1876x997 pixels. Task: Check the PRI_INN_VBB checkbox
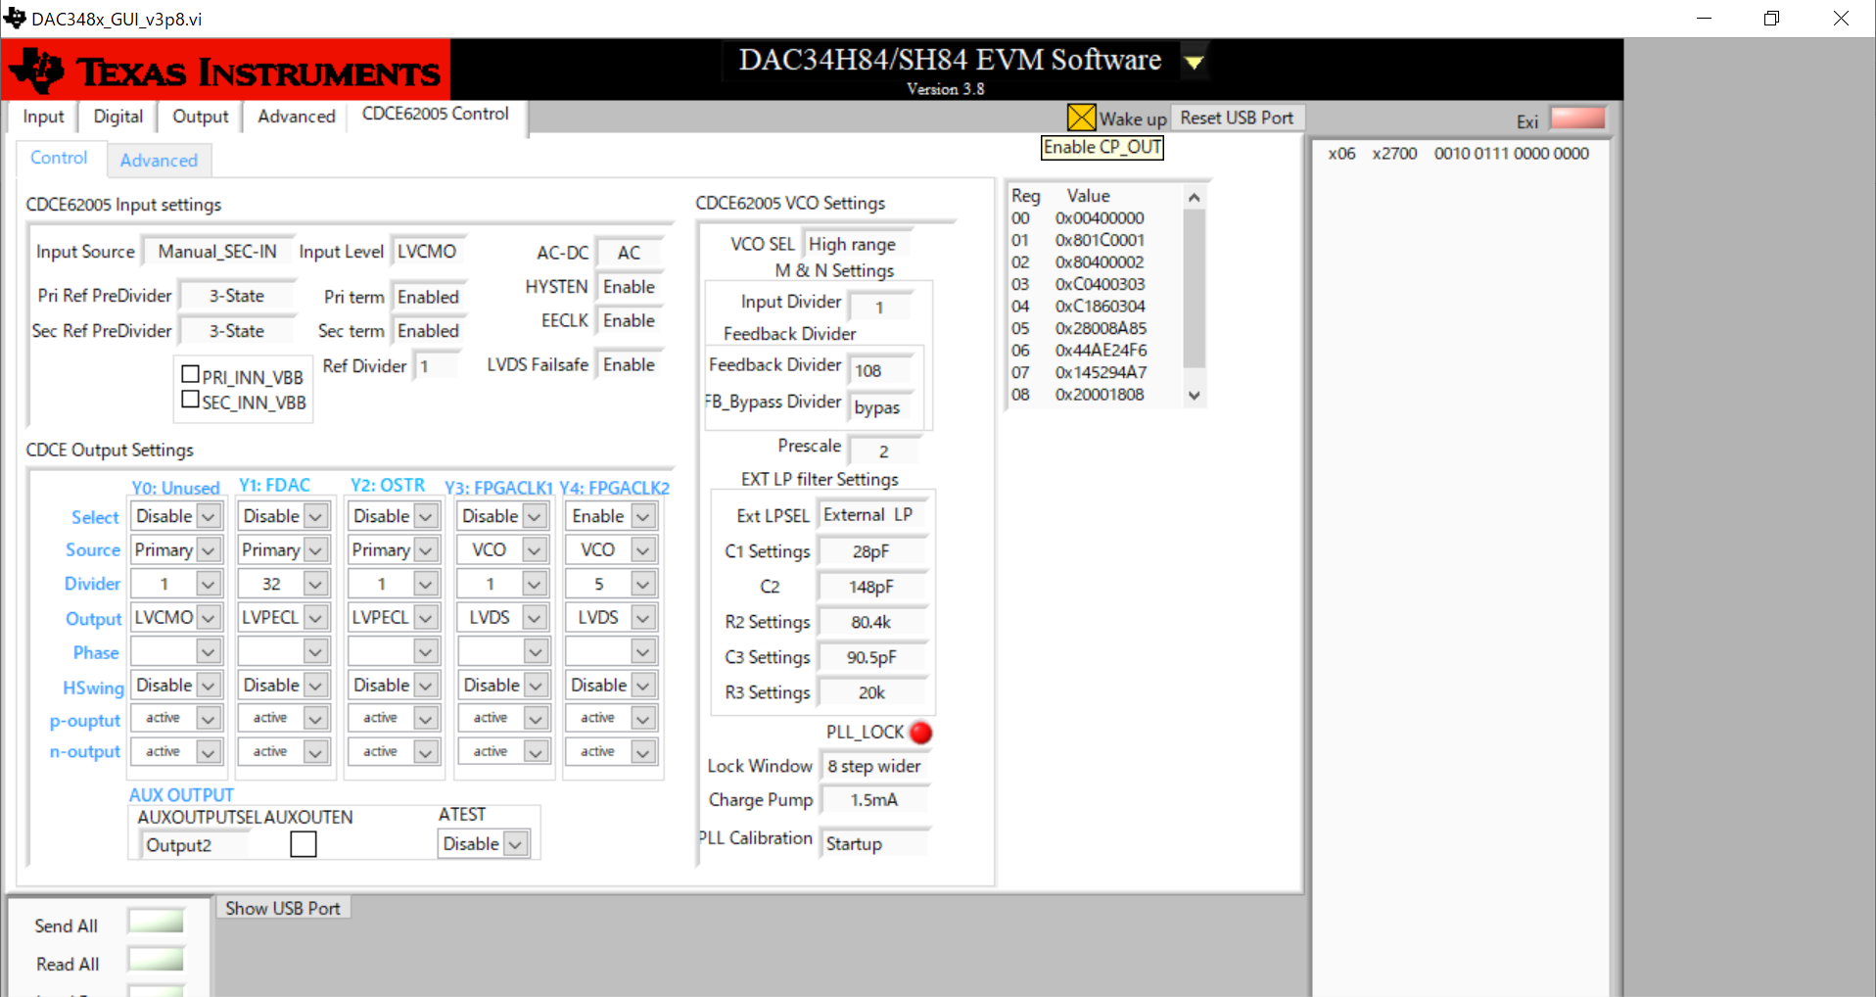191,374
